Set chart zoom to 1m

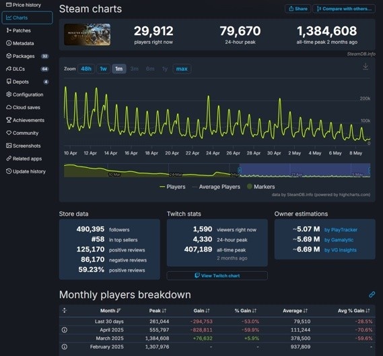tap(119, 69)
